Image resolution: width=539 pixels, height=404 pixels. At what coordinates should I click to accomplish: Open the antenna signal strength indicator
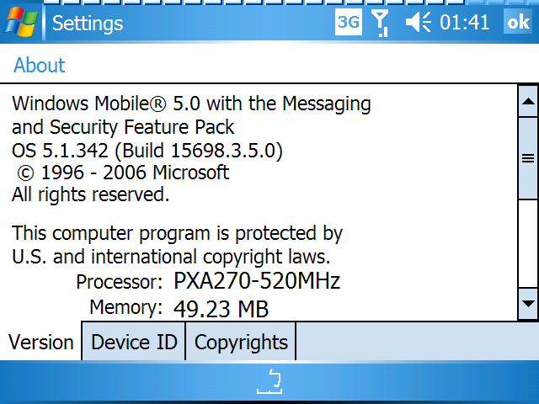point(381,23)
